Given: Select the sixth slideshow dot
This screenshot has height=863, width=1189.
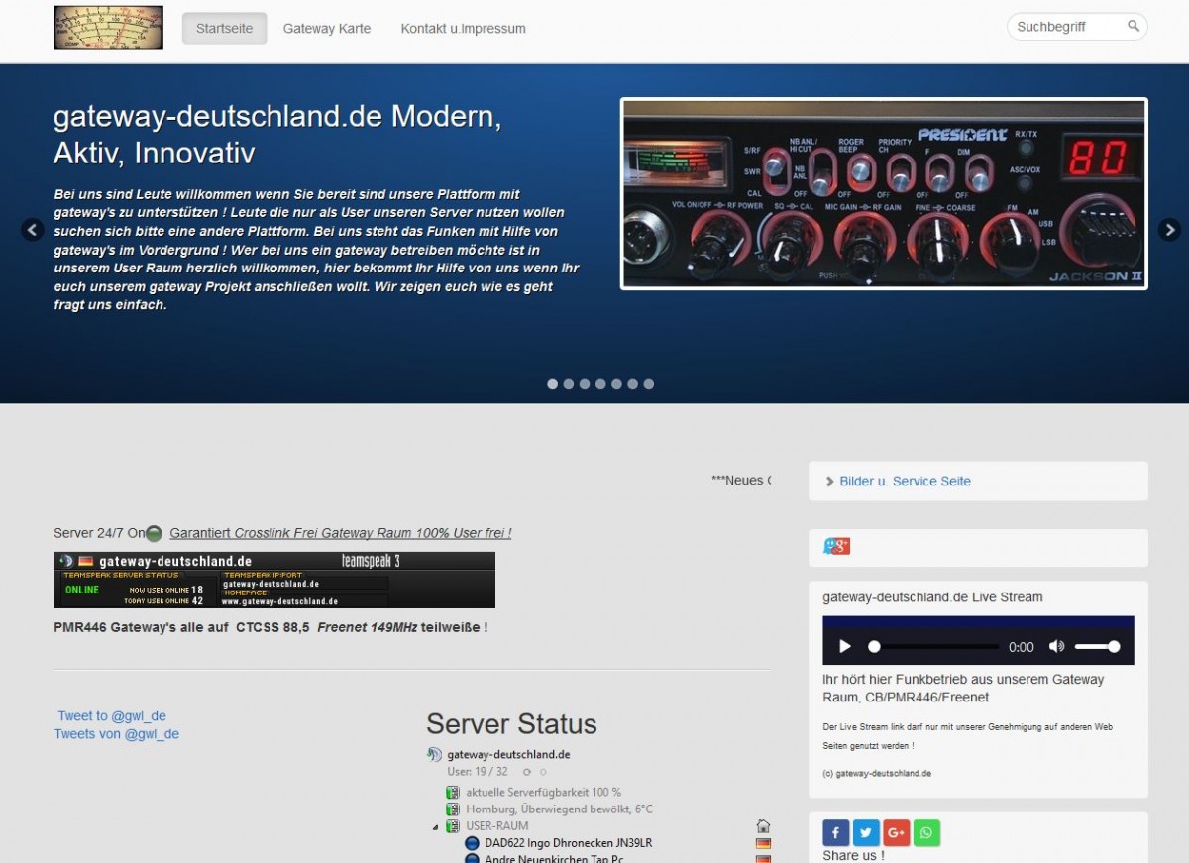Looking at the screenshot, I should (x=632, y=384).
